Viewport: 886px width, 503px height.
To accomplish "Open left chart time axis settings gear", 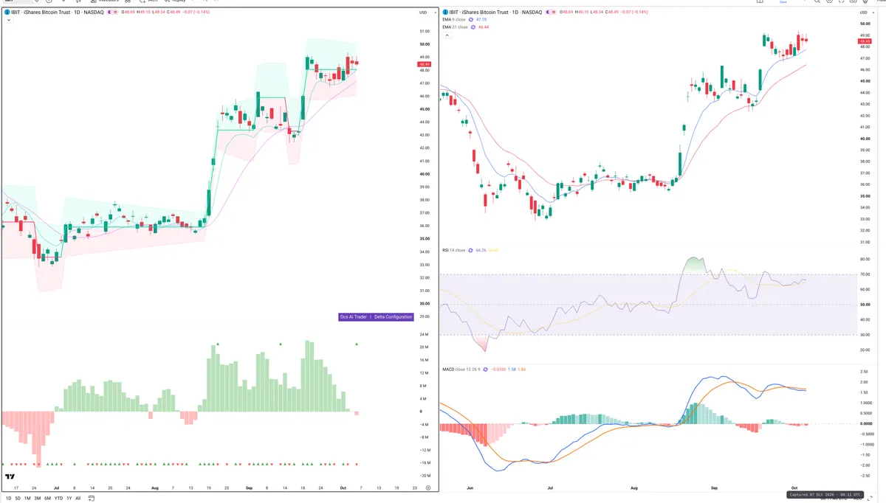I will [428, 488].
